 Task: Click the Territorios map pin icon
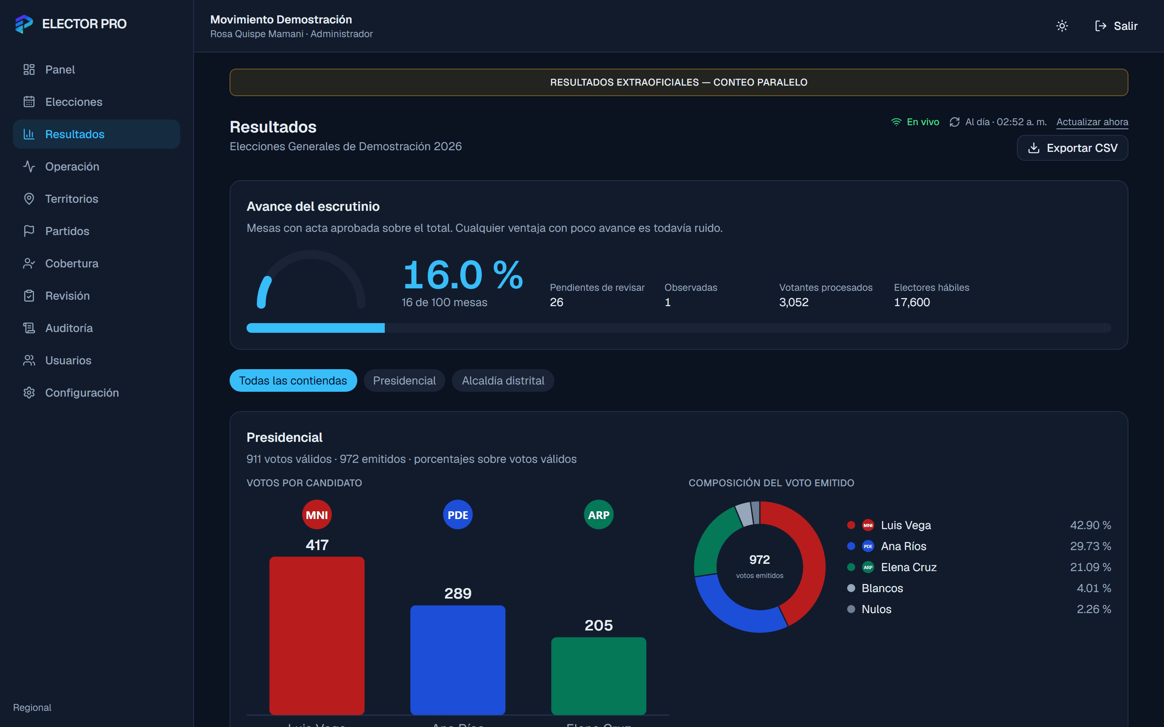[x=29, y=199]
